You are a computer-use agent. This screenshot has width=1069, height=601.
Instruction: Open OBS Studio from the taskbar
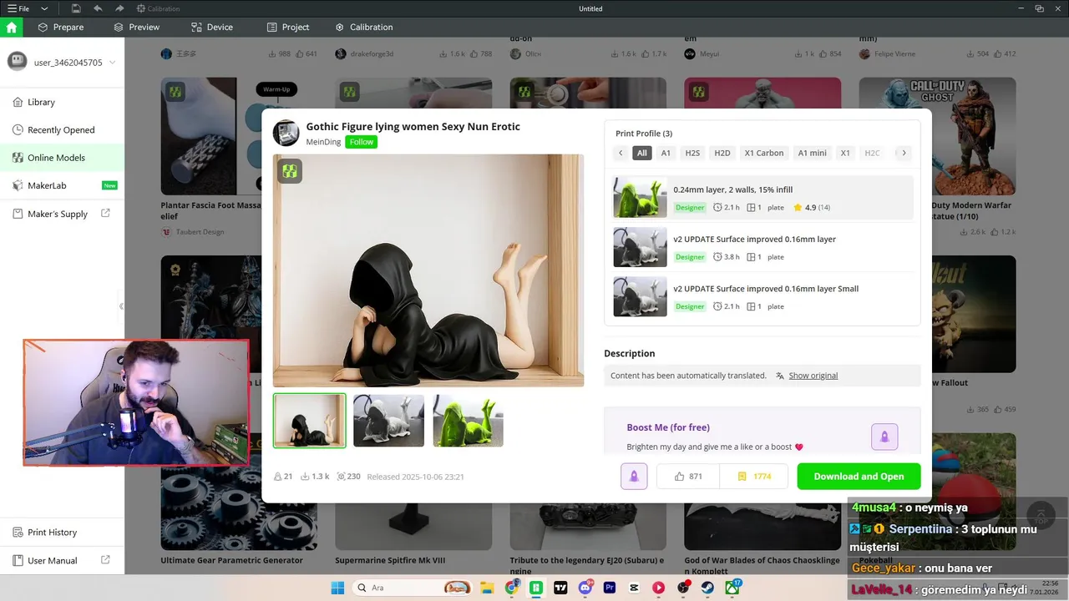683,588
